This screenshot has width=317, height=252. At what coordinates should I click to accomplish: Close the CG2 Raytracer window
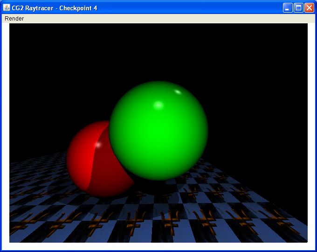(309, 8)
